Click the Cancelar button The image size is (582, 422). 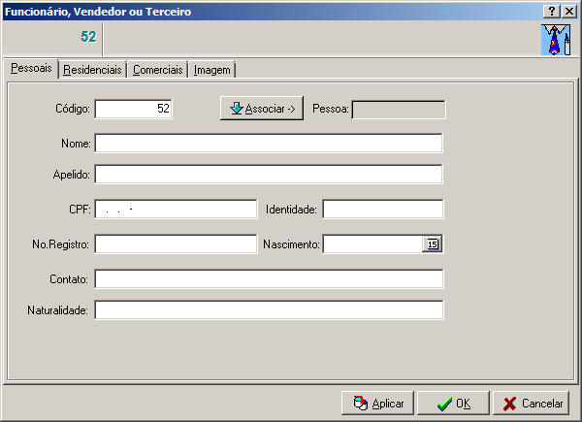(532, 403)
